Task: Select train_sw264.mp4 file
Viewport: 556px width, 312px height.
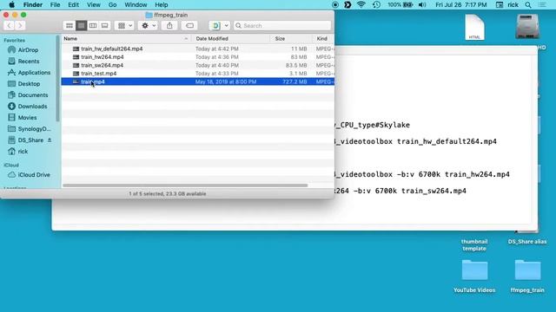Action: point(198,65)
